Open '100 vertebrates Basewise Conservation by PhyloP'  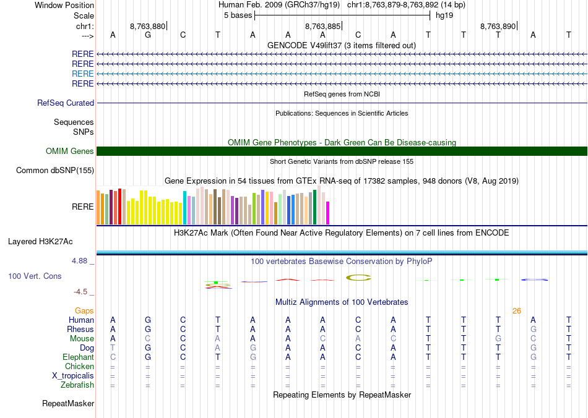[x=342, y=261]
